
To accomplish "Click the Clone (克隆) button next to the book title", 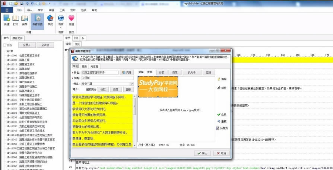I will coord(127,72).
